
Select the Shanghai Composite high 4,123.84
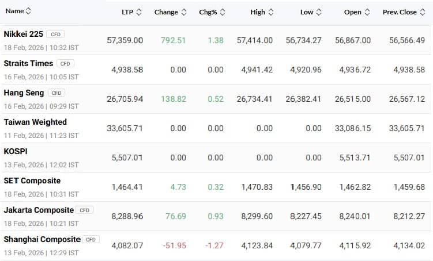click(257, 245)
